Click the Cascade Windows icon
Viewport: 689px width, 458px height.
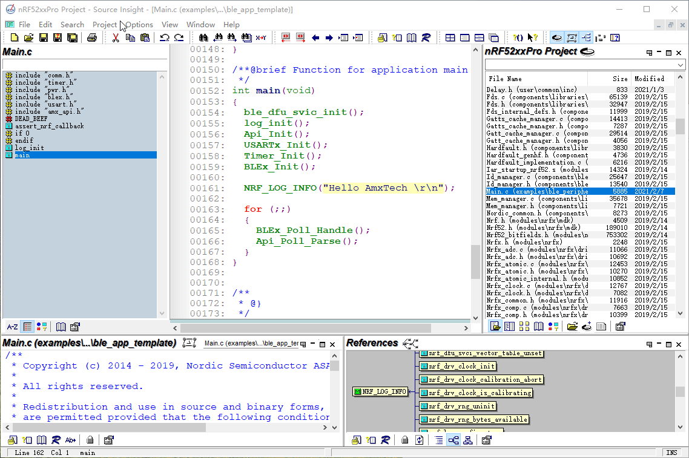(x=493, y=38)
